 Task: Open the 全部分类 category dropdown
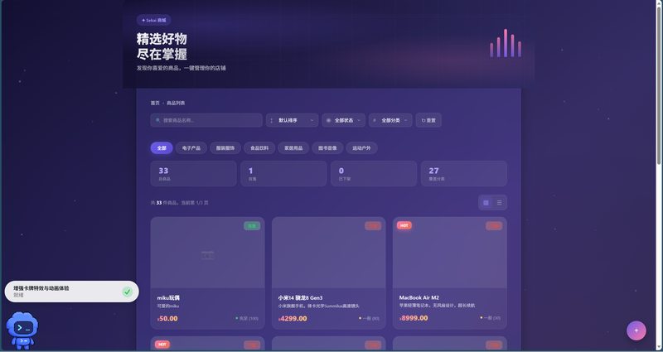390,120
